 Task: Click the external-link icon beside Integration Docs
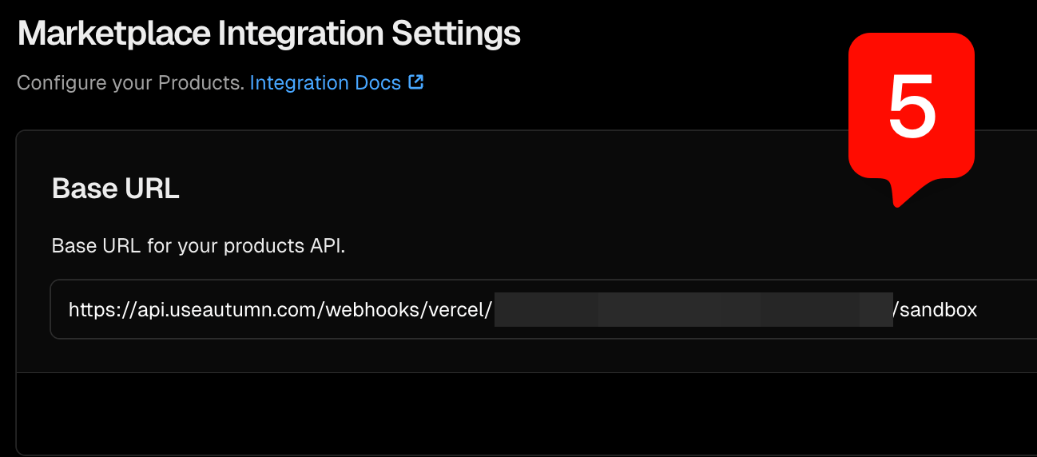415,82
